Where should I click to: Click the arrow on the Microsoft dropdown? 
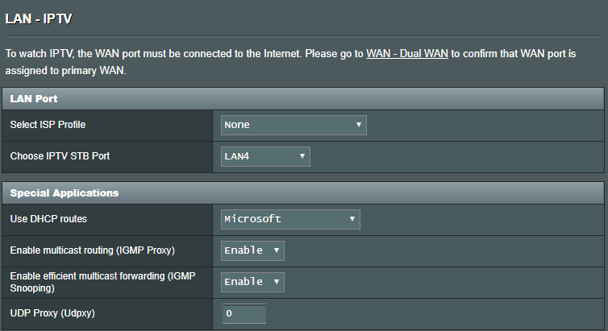pyautogui.click(x=352, y=218)
